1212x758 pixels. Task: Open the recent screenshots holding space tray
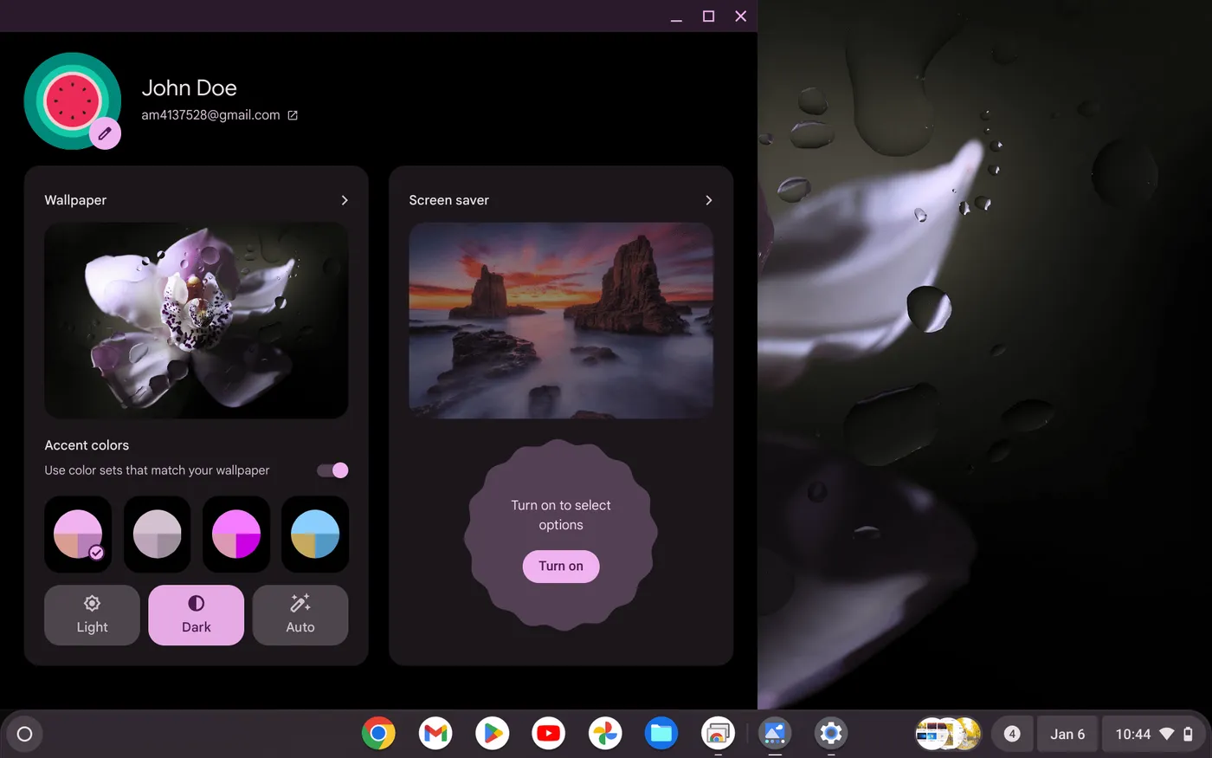(948, 734)
